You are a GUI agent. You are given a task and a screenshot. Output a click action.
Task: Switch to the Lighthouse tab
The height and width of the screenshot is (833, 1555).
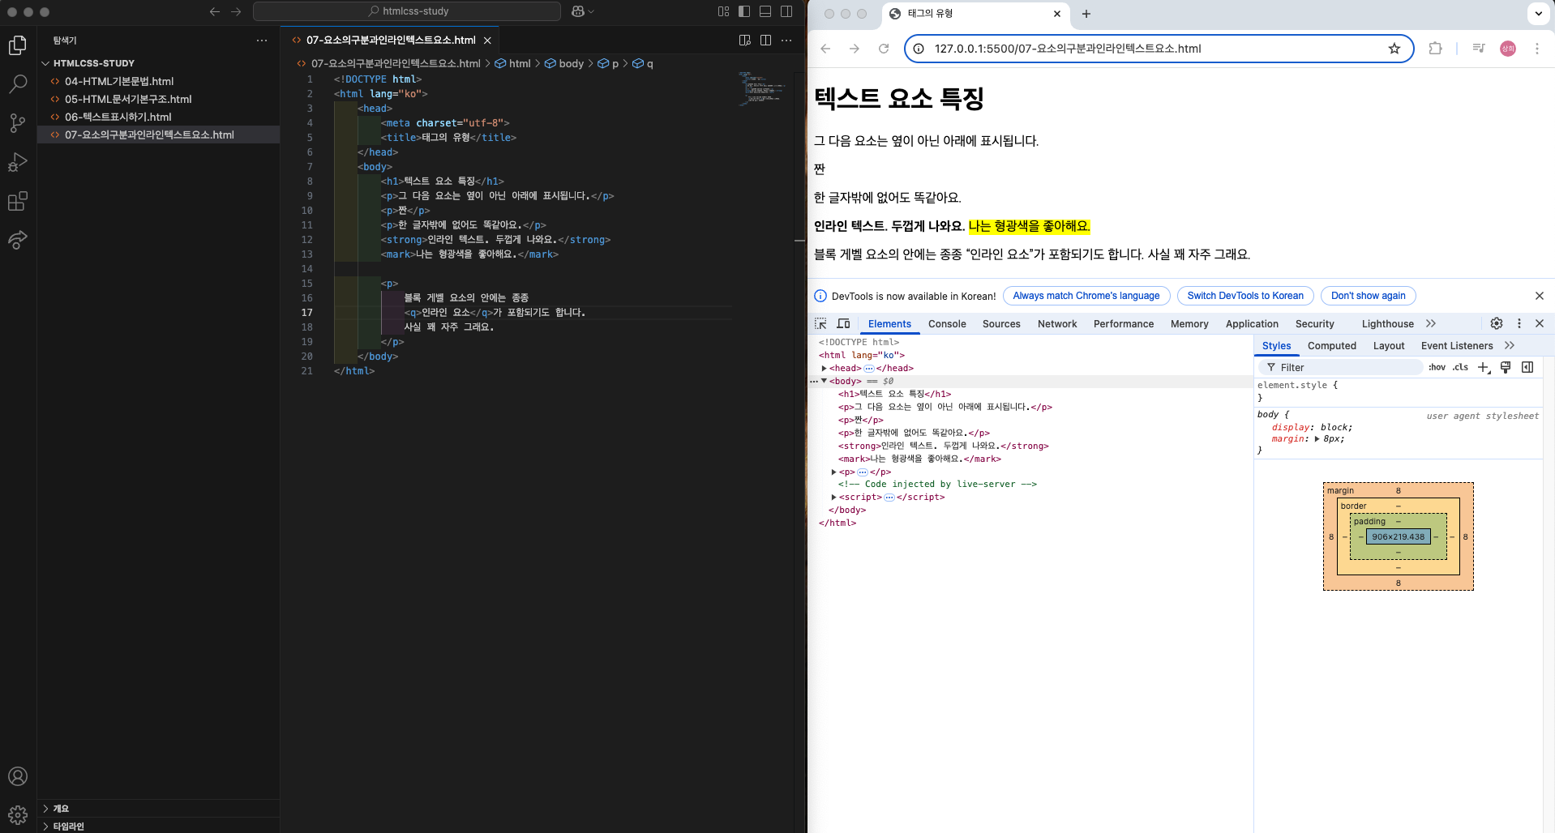(1387, 324)
